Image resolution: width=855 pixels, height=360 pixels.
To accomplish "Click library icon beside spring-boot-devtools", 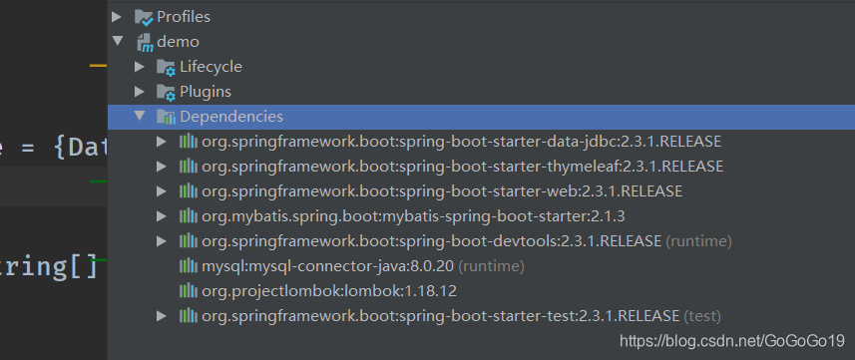I will click(189, 241).
